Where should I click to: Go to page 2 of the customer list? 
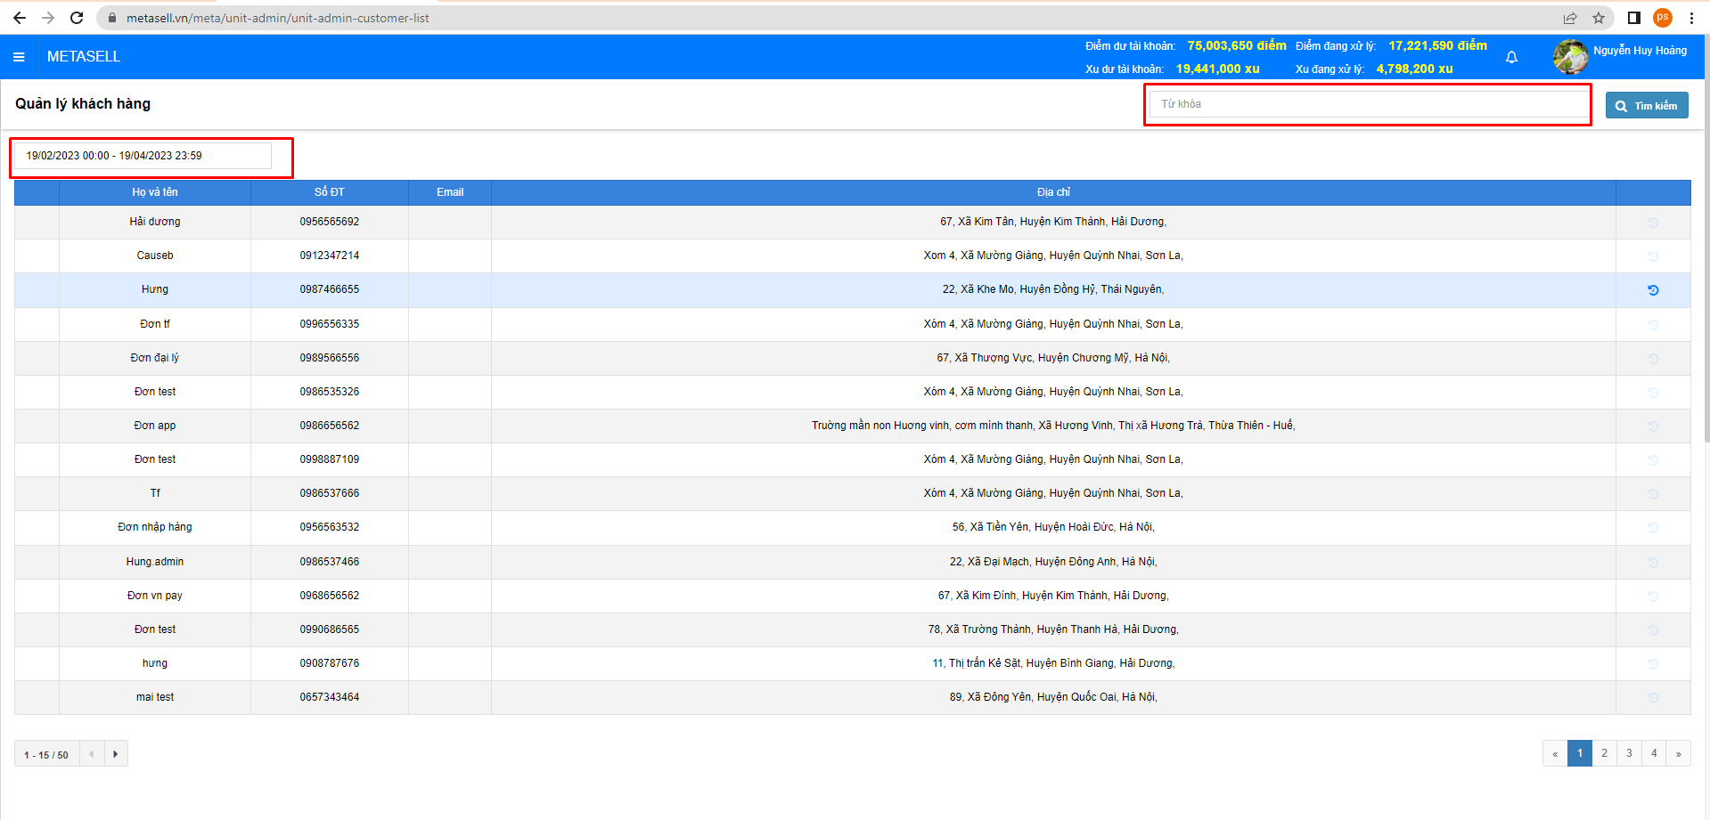coord(1604,753)
